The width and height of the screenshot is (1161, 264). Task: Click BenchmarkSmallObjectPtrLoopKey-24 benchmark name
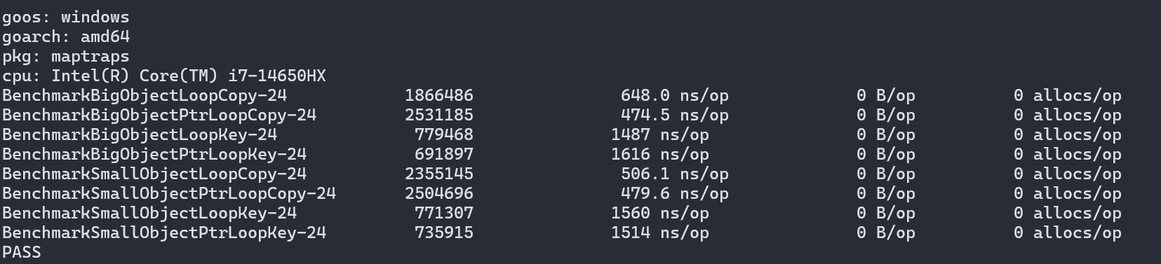163,232
